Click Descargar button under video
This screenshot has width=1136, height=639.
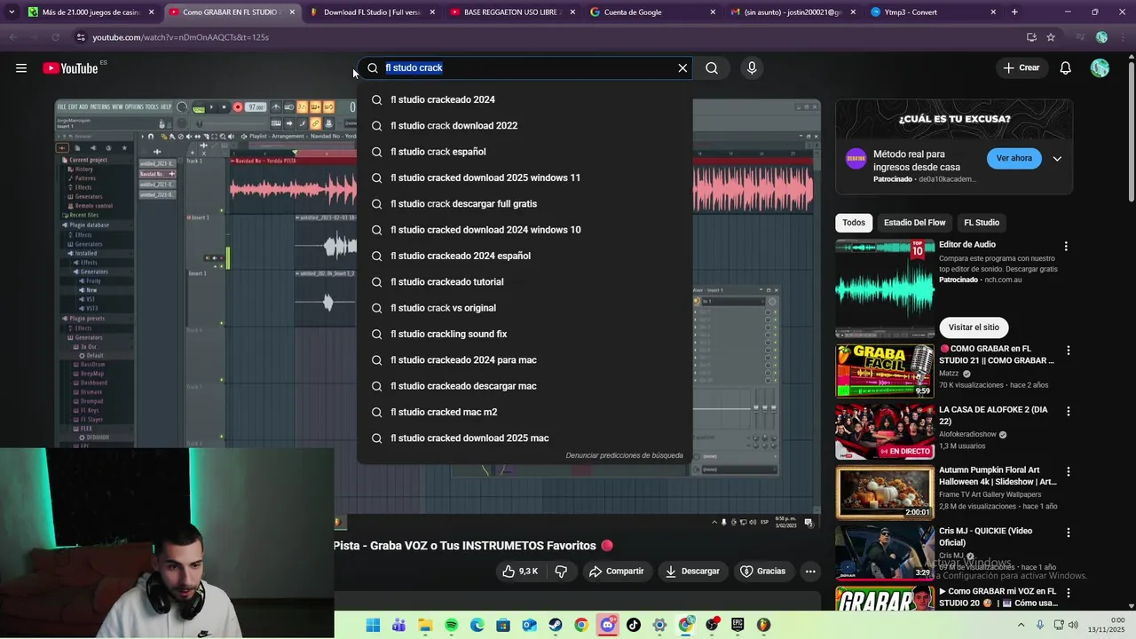point(691,572)
